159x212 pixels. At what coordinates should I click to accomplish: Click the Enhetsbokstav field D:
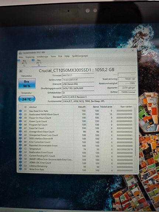click(78, 93)
